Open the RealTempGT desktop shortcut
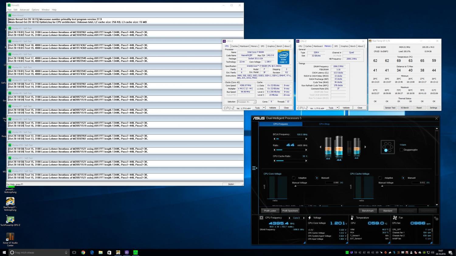Image resolution: width=456 pixels, height=256 pixels. click(10, 204)
